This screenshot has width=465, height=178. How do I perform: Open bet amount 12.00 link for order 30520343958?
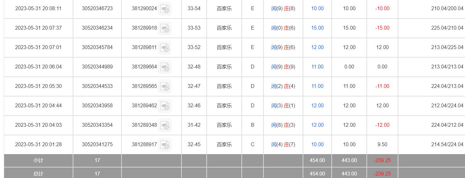pos(317,106)
